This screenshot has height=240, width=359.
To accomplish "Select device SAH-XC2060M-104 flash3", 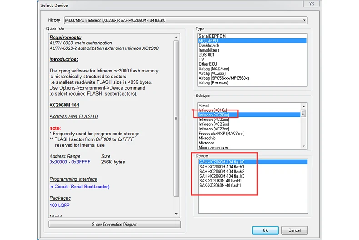I will (253, 176).
